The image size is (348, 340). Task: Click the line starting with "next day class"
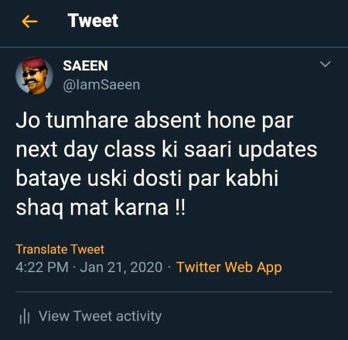coord(166,150)
